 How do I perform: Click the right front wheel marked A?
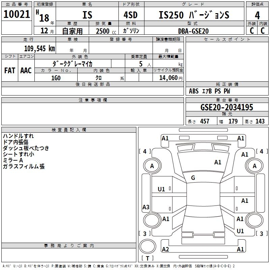[x=254, y=166]
